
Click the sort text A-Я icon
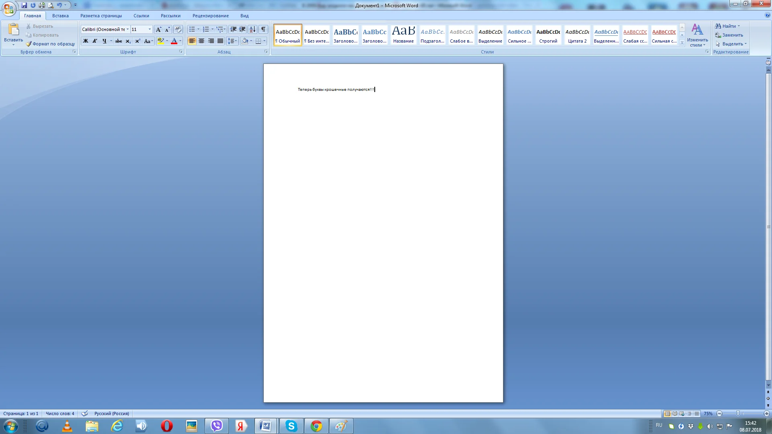pos(253,29)
